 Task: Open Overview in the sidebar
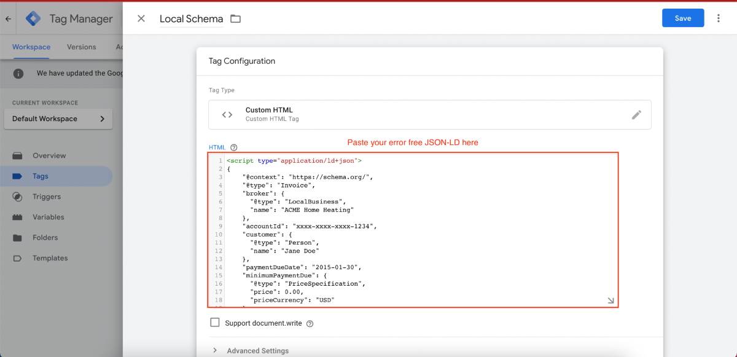point(49,155)
